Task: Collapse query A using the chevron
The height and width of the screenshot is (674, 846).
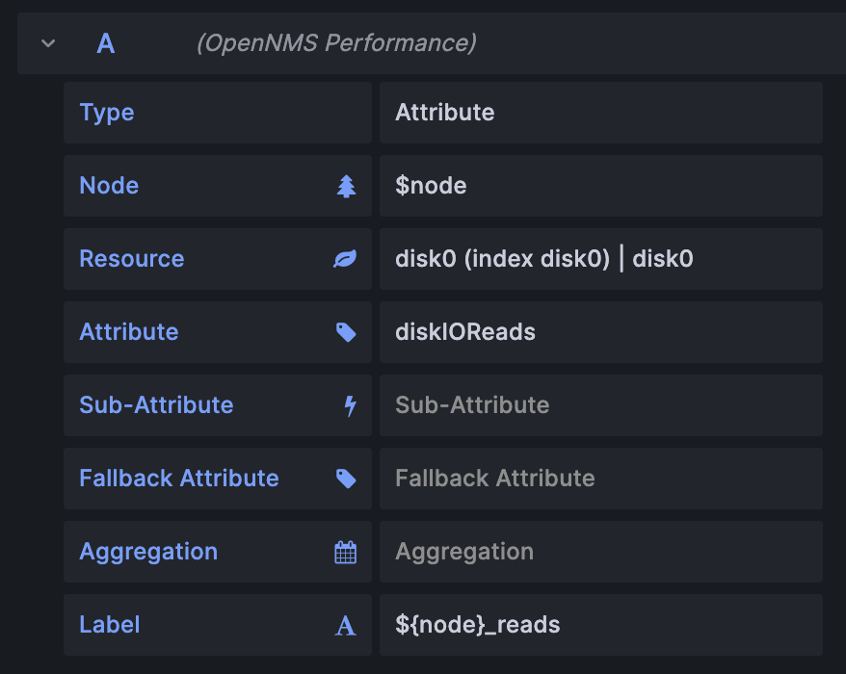Action: click(x=47, y=42)
